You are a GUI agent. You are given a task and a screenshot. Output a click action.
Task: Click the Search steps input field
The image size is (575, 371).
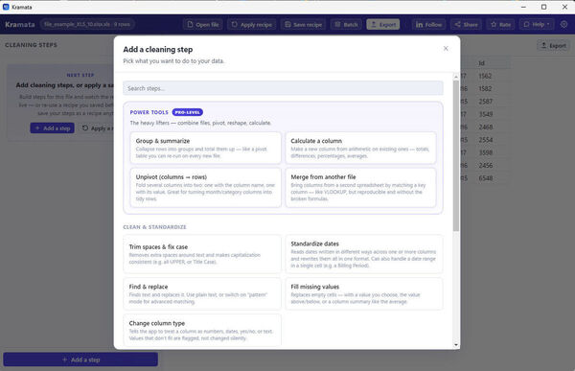tap(283, 88)
